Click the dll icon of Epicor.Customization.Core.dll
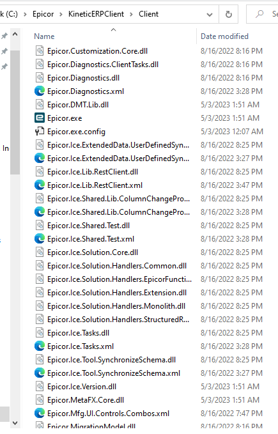Screen dimensions: 278x434 click(x=40, y=51)
